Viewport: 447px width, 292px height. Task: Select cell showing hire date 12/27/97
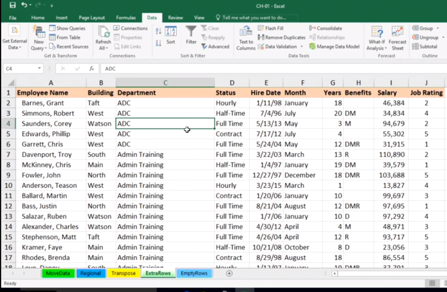(x=266, y=175)
